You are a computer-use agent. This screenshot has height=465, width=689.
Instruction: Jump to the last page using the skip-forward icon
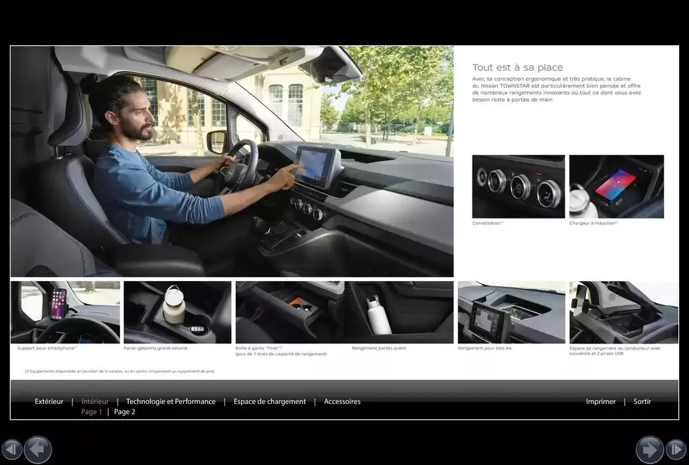(x=676, y=450)
